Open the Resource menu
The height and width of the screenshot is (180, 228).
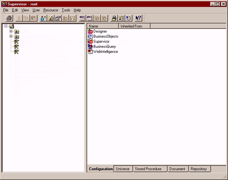51,10
